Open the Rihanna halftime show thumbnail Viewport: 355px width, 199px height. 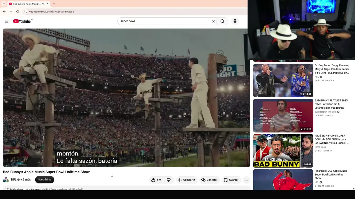(283, 179)
